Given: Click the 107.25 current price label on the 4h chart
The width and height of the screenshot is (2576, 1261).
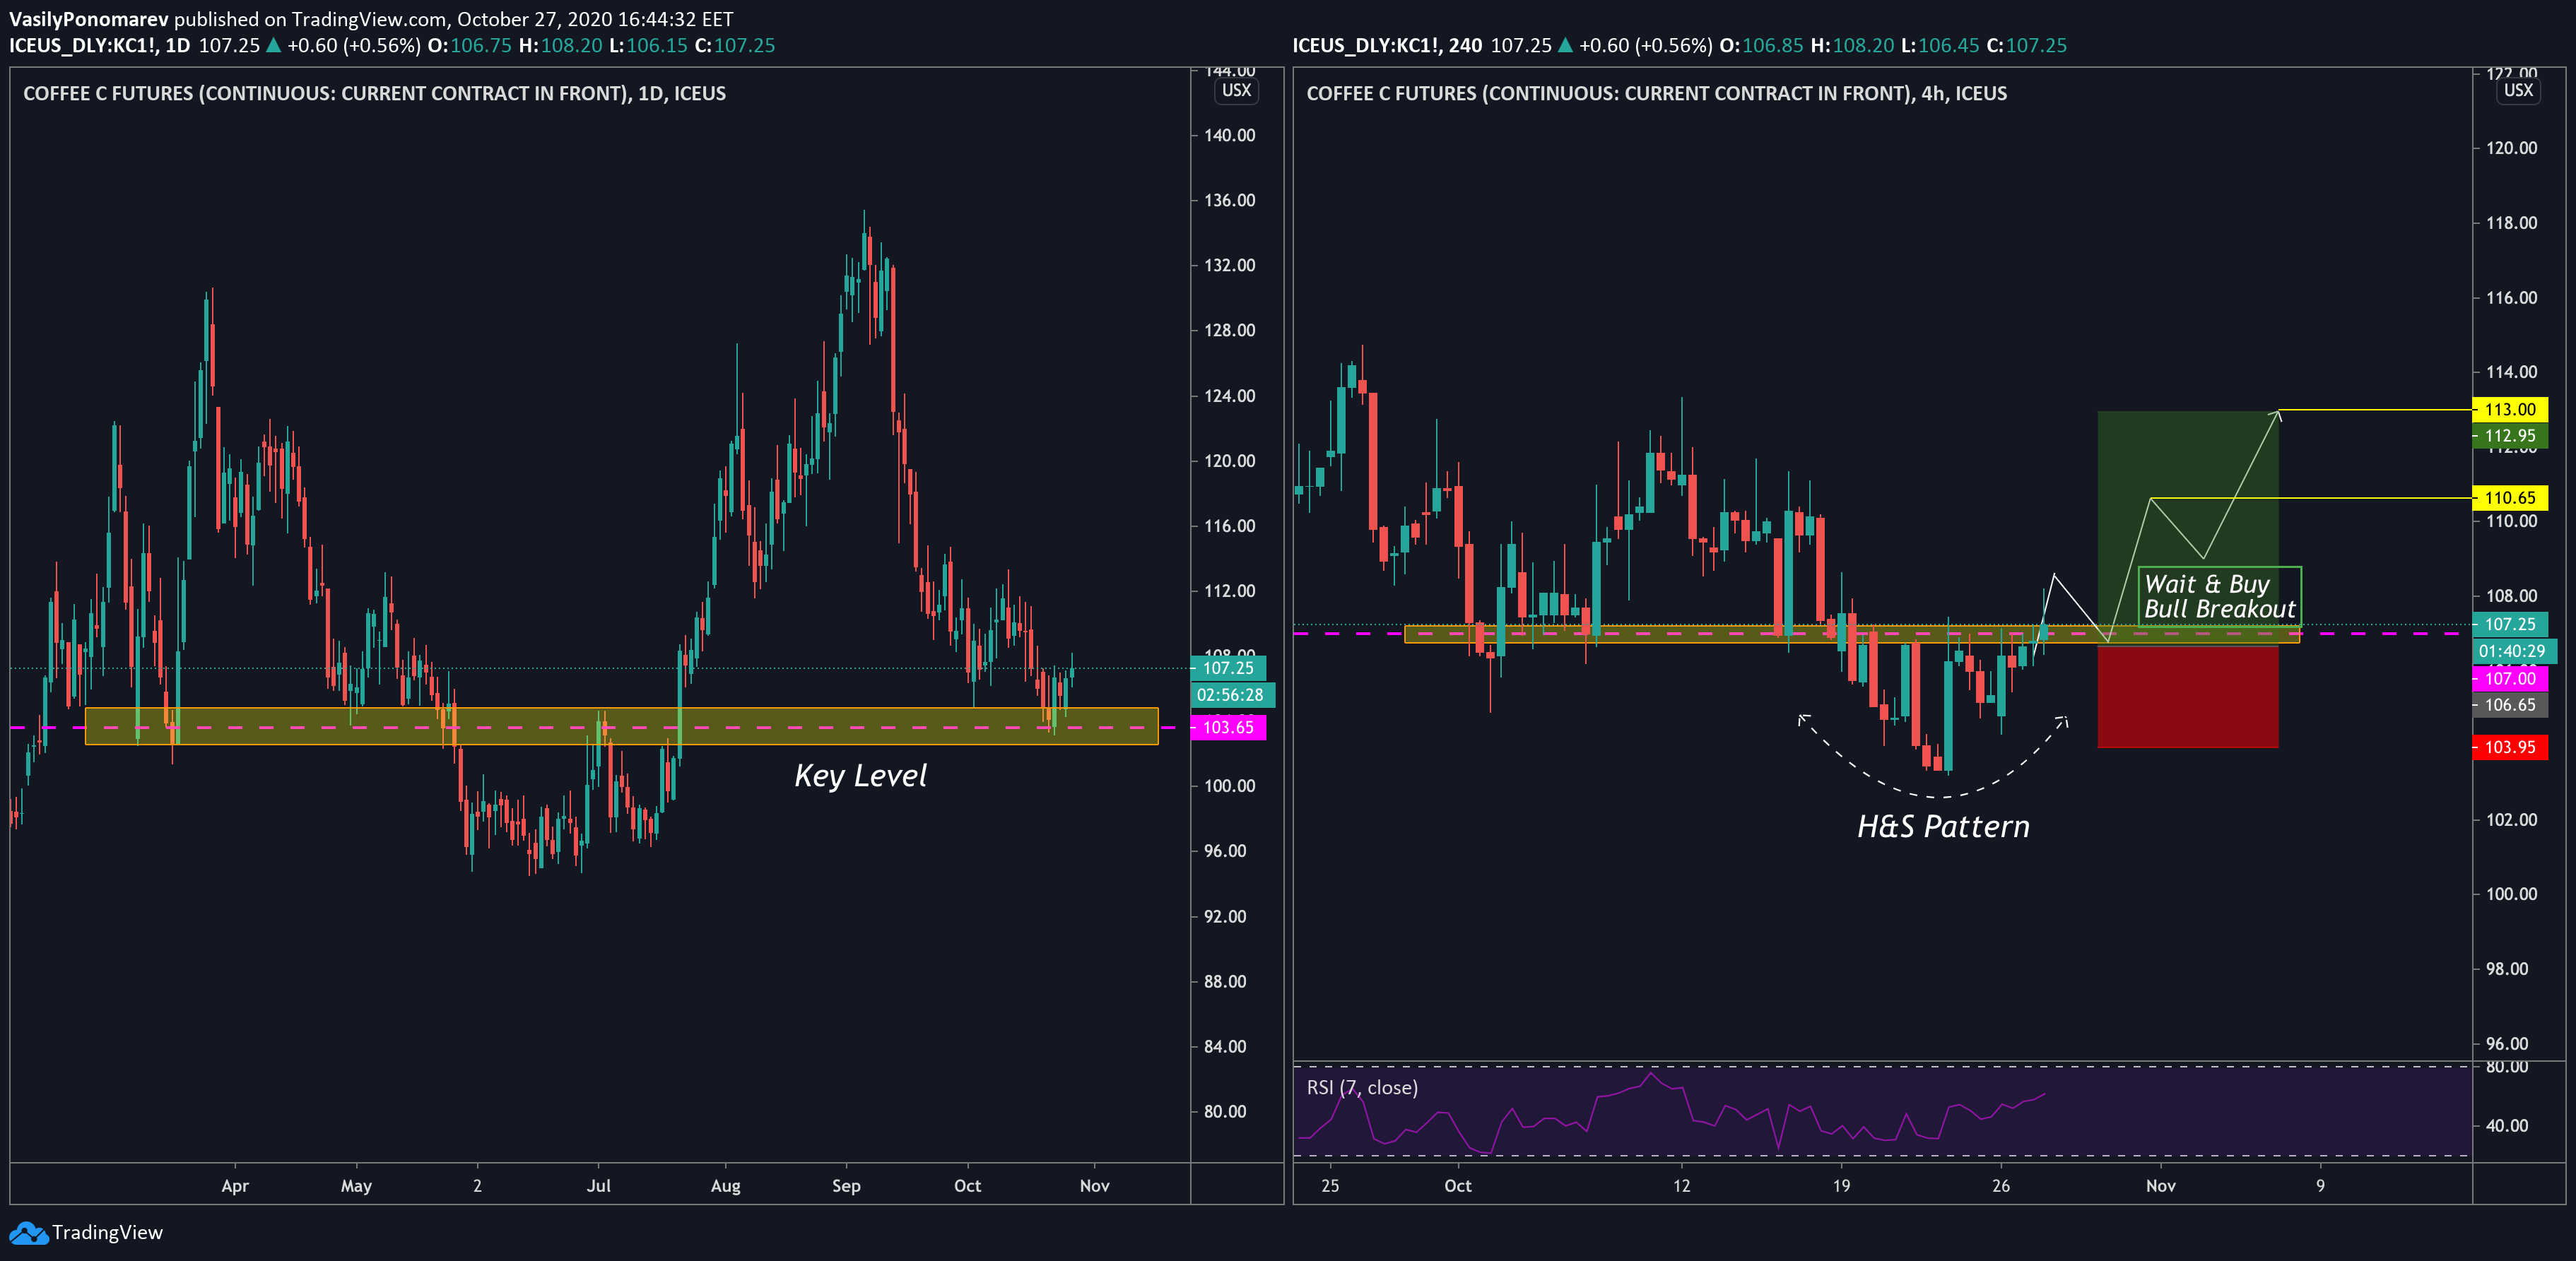Looking at the screenshot, I should (x=2510, y=625).
